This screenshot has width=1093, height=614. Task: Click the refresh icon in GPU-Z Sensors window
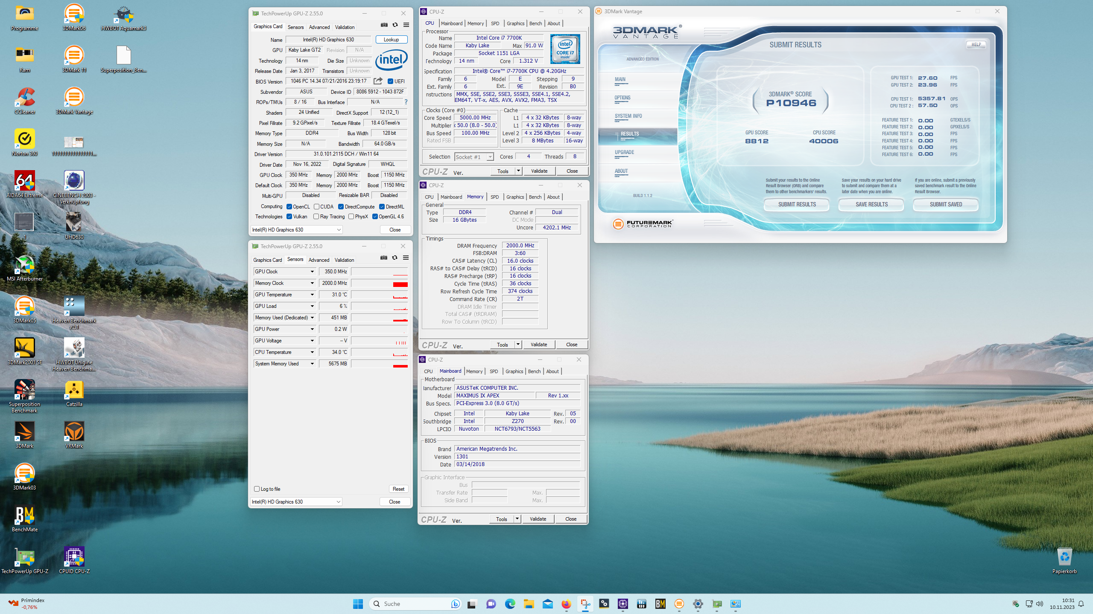(395, 258)
